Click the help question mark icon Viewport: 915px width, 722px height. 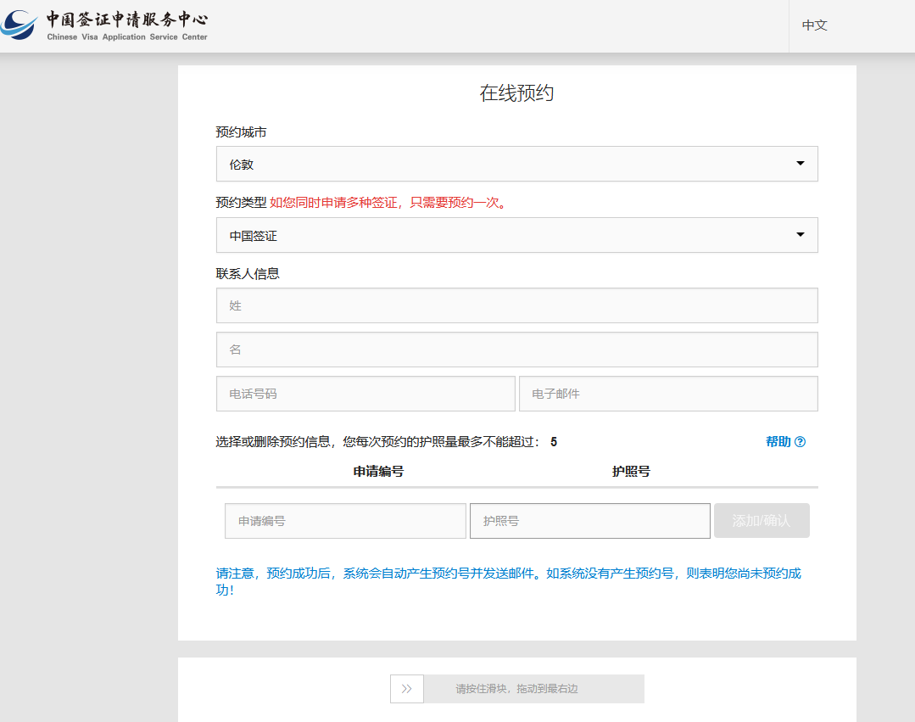(800, 442)
